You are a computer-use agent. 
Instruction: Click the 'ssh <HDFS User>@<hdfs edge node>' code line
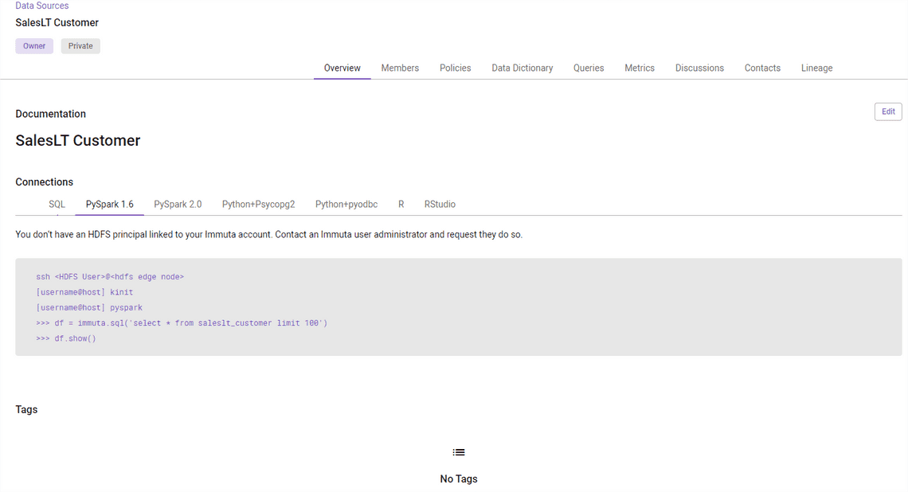[110, 277]
